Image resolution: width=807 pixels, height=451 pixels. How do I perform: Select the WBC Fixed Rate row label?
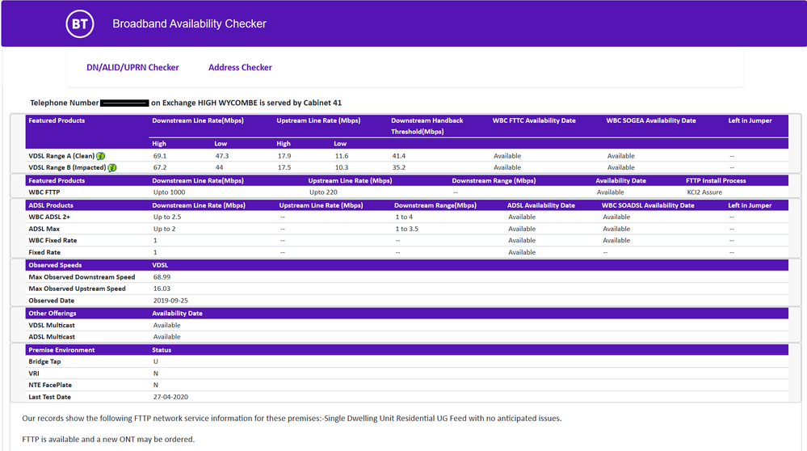tap(53, 240)
